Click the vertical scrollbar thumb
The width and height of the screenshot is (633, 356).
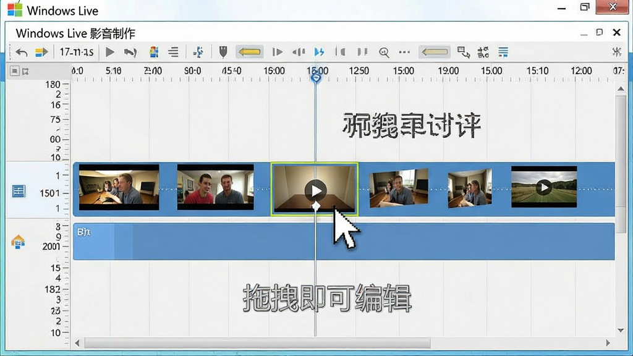pyautogui.click(x=621, y=164)
